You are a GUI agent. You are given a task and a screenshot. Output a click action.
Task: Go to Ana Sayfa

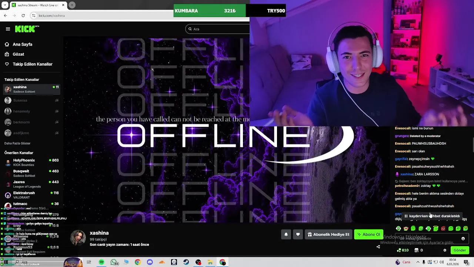(23, 44)
